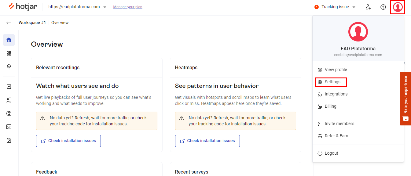
Task: Click the large avatar in account menu
Action: click(358, 32)
